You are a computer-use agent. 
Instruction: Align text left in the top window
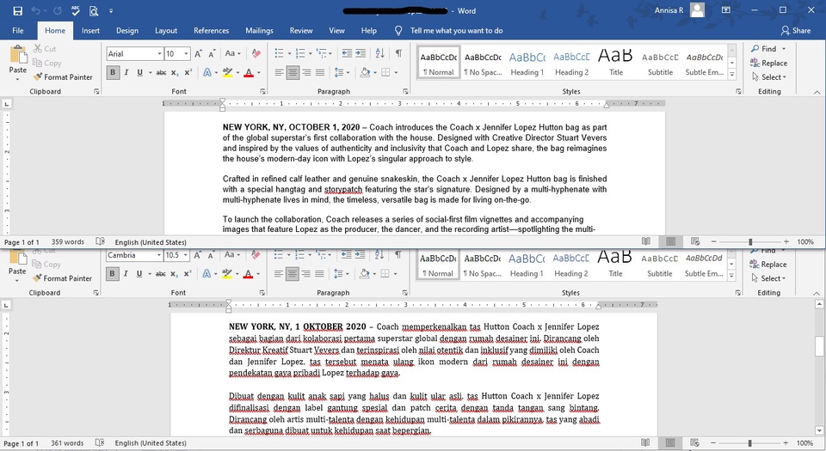[279, 72]
